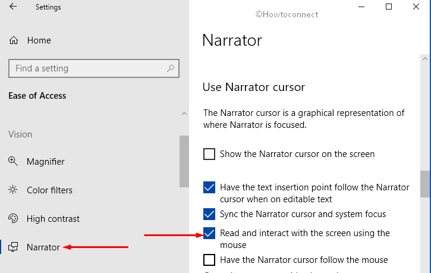Click the back arrow in Settings
Screen dimensions: 431x273
(x=13, y=7)
